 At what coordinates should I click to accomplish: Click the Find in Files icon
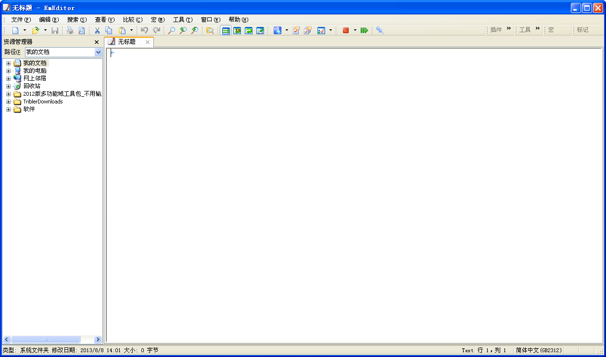tap(210, 30)
